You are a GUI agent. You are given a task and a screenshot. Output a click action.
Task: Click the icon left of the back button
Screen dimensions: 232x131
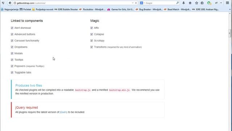(x=3, y=3)
